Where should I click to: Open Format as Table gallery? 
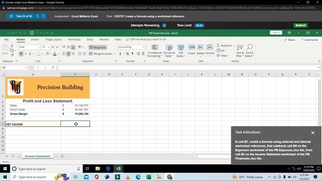point(169,51)
